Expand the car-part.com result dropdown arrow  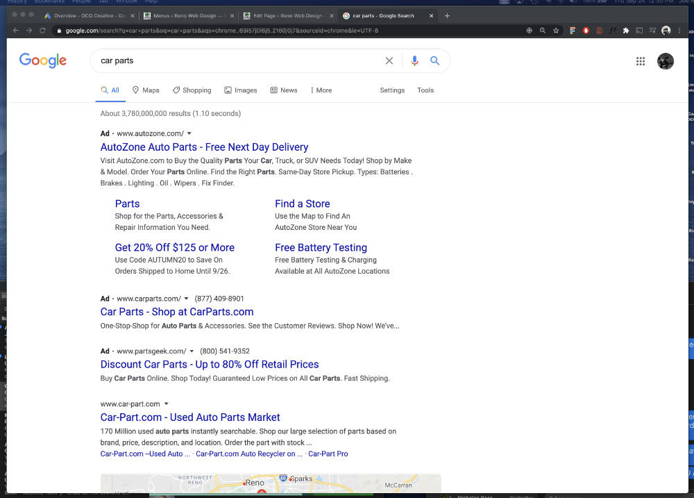(x=167, y=404)
